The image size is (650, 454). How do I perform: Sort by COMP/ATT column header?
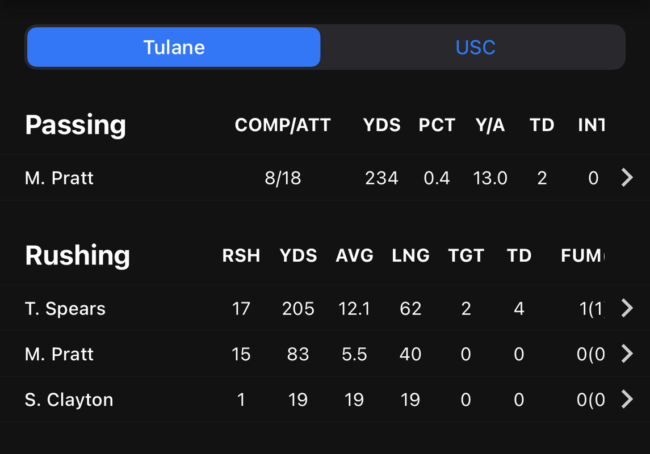pyautogui.click(x=283, y=125)
